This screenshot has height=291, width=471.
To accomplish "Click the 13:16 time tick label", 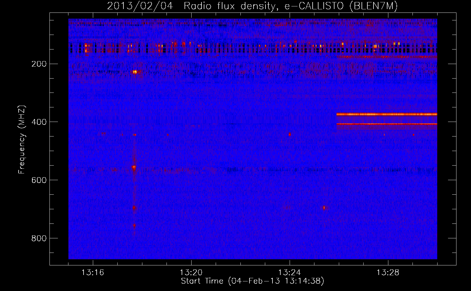I will point(93,273).
